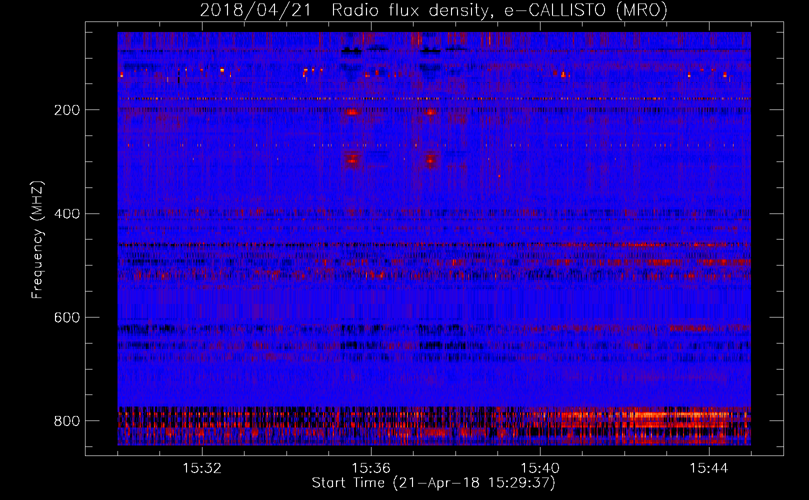Click the '15:44' time tick label

(x=709, y=468)
